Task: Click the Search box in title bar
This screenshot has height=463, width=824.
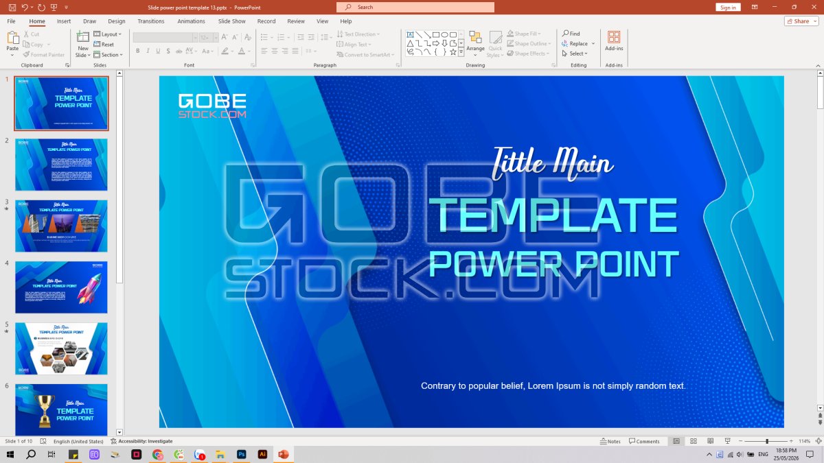Action: (415, 7)
